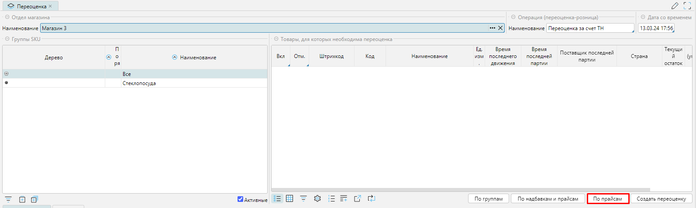This screenshot has width=696, height=208.
Task: Click Создать переоценку button
Action: coord(661,199)
